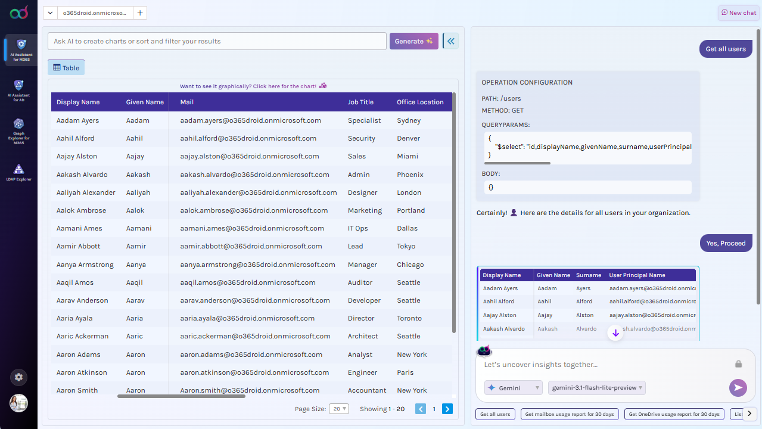Open Gemini provider dropdown
The width and height of the screenshot is (762, 429).
pyautogui.click(x=513, y=388)
